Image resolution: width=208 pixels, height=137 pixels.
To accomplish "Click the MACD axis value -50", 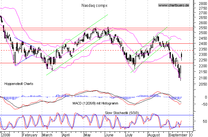I will [x=204, y=104].
